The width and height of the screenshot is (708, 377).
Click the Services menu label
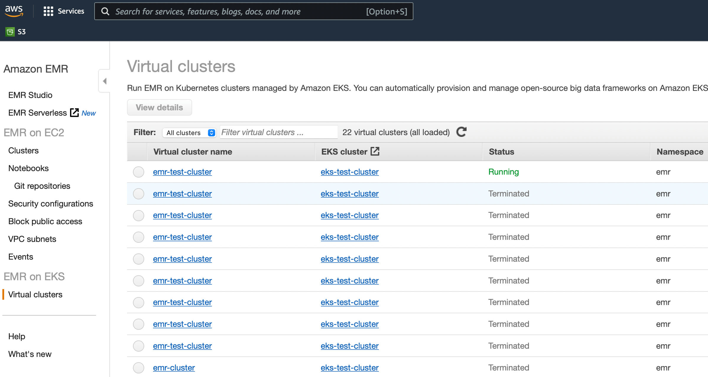tap(71, 11)
